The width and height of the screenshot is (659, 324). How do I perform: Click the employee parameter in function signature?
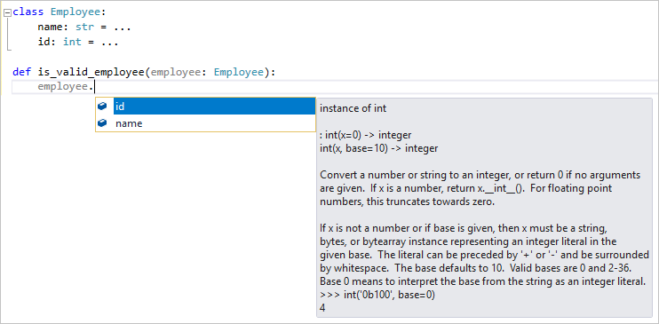176,72
